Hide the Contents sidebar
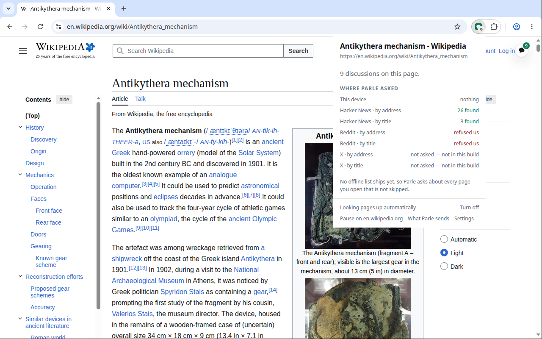This screenshot has width=542, height=339. pos(64,100)
